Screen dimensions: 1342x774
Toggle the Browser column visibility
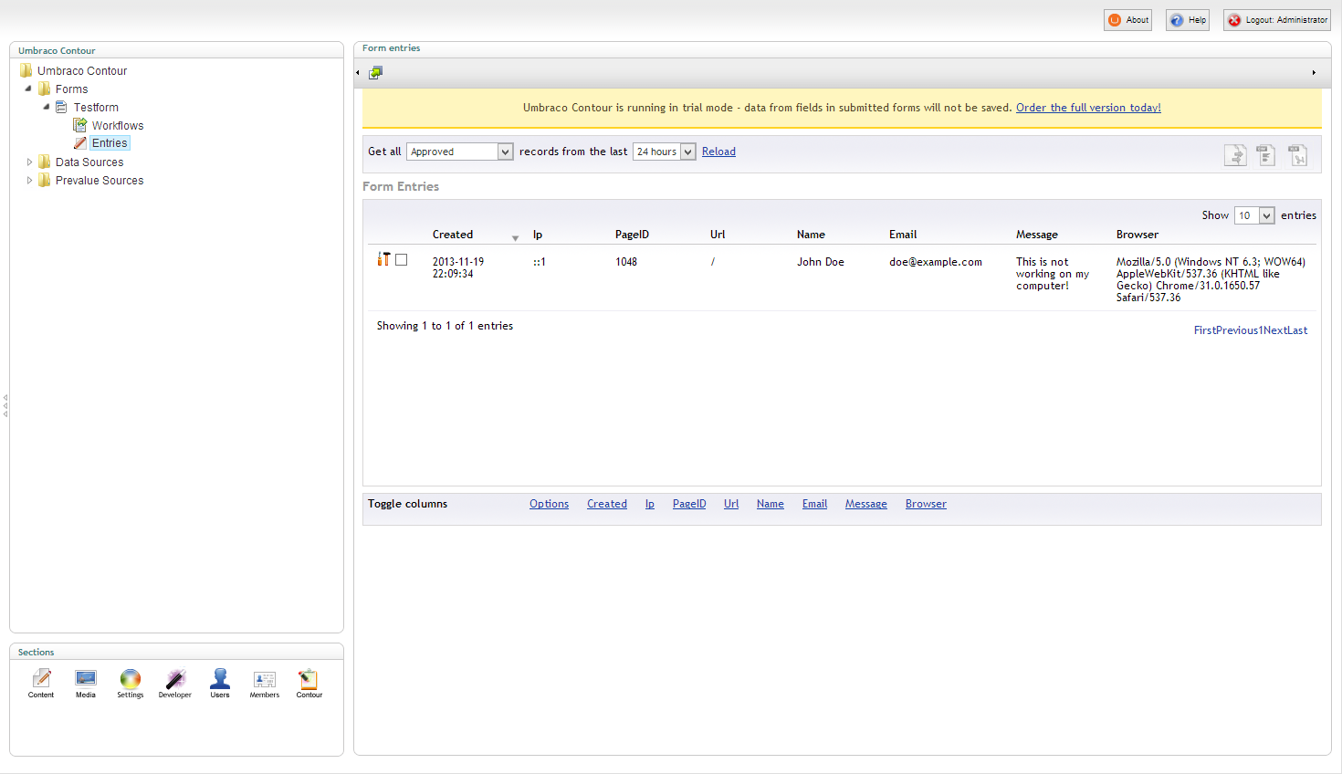pos(926,504)
